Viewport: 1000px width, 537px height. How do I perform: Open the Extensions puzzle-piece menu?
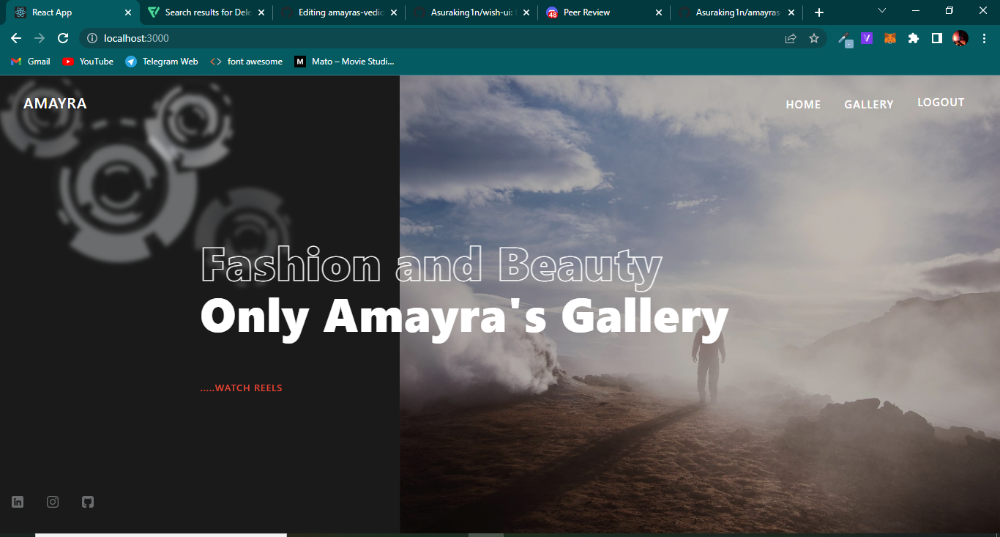914,38
